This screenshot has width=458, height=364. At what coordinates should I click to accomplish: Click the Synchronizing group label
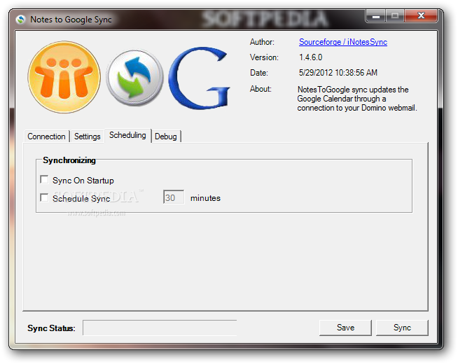tap(69, 160)
